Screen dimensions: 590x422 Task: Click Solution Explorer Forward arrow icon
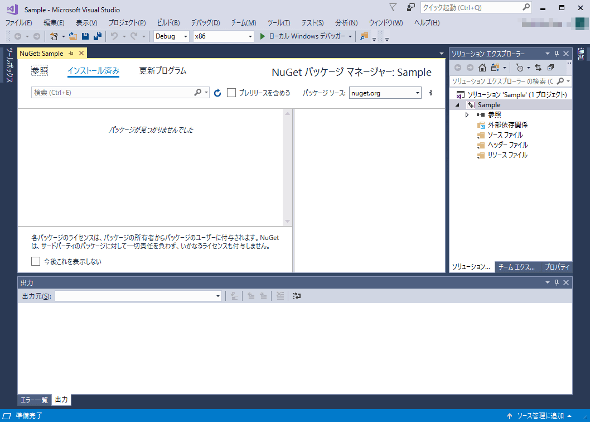pyautogui.click(x=470, y=68)
